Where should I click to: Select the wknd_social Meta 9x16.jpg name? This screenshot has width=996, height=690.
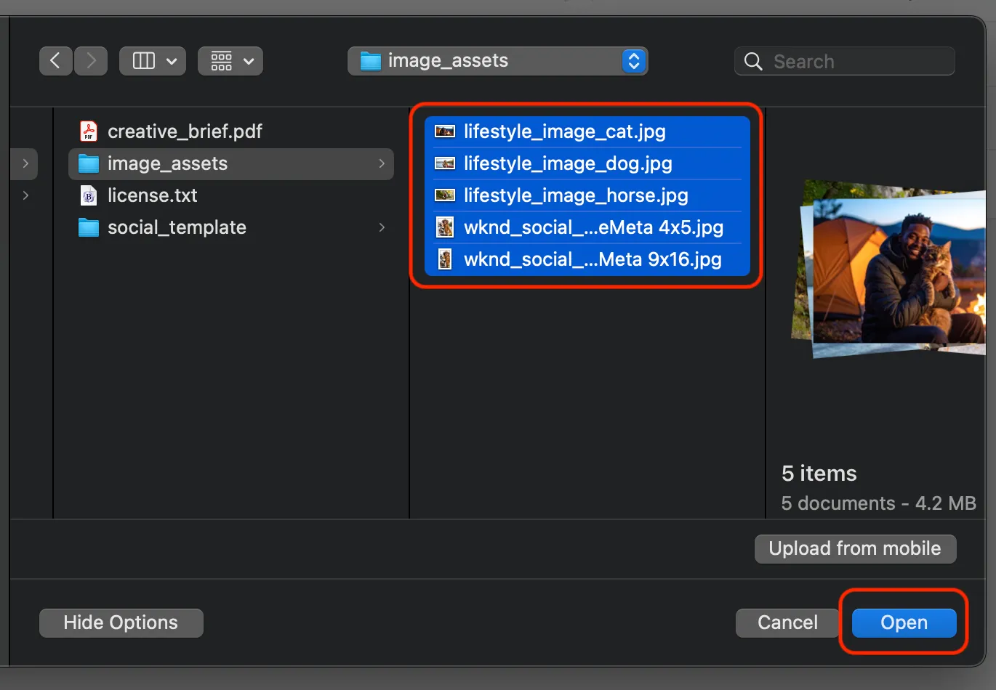coord(593,259)
